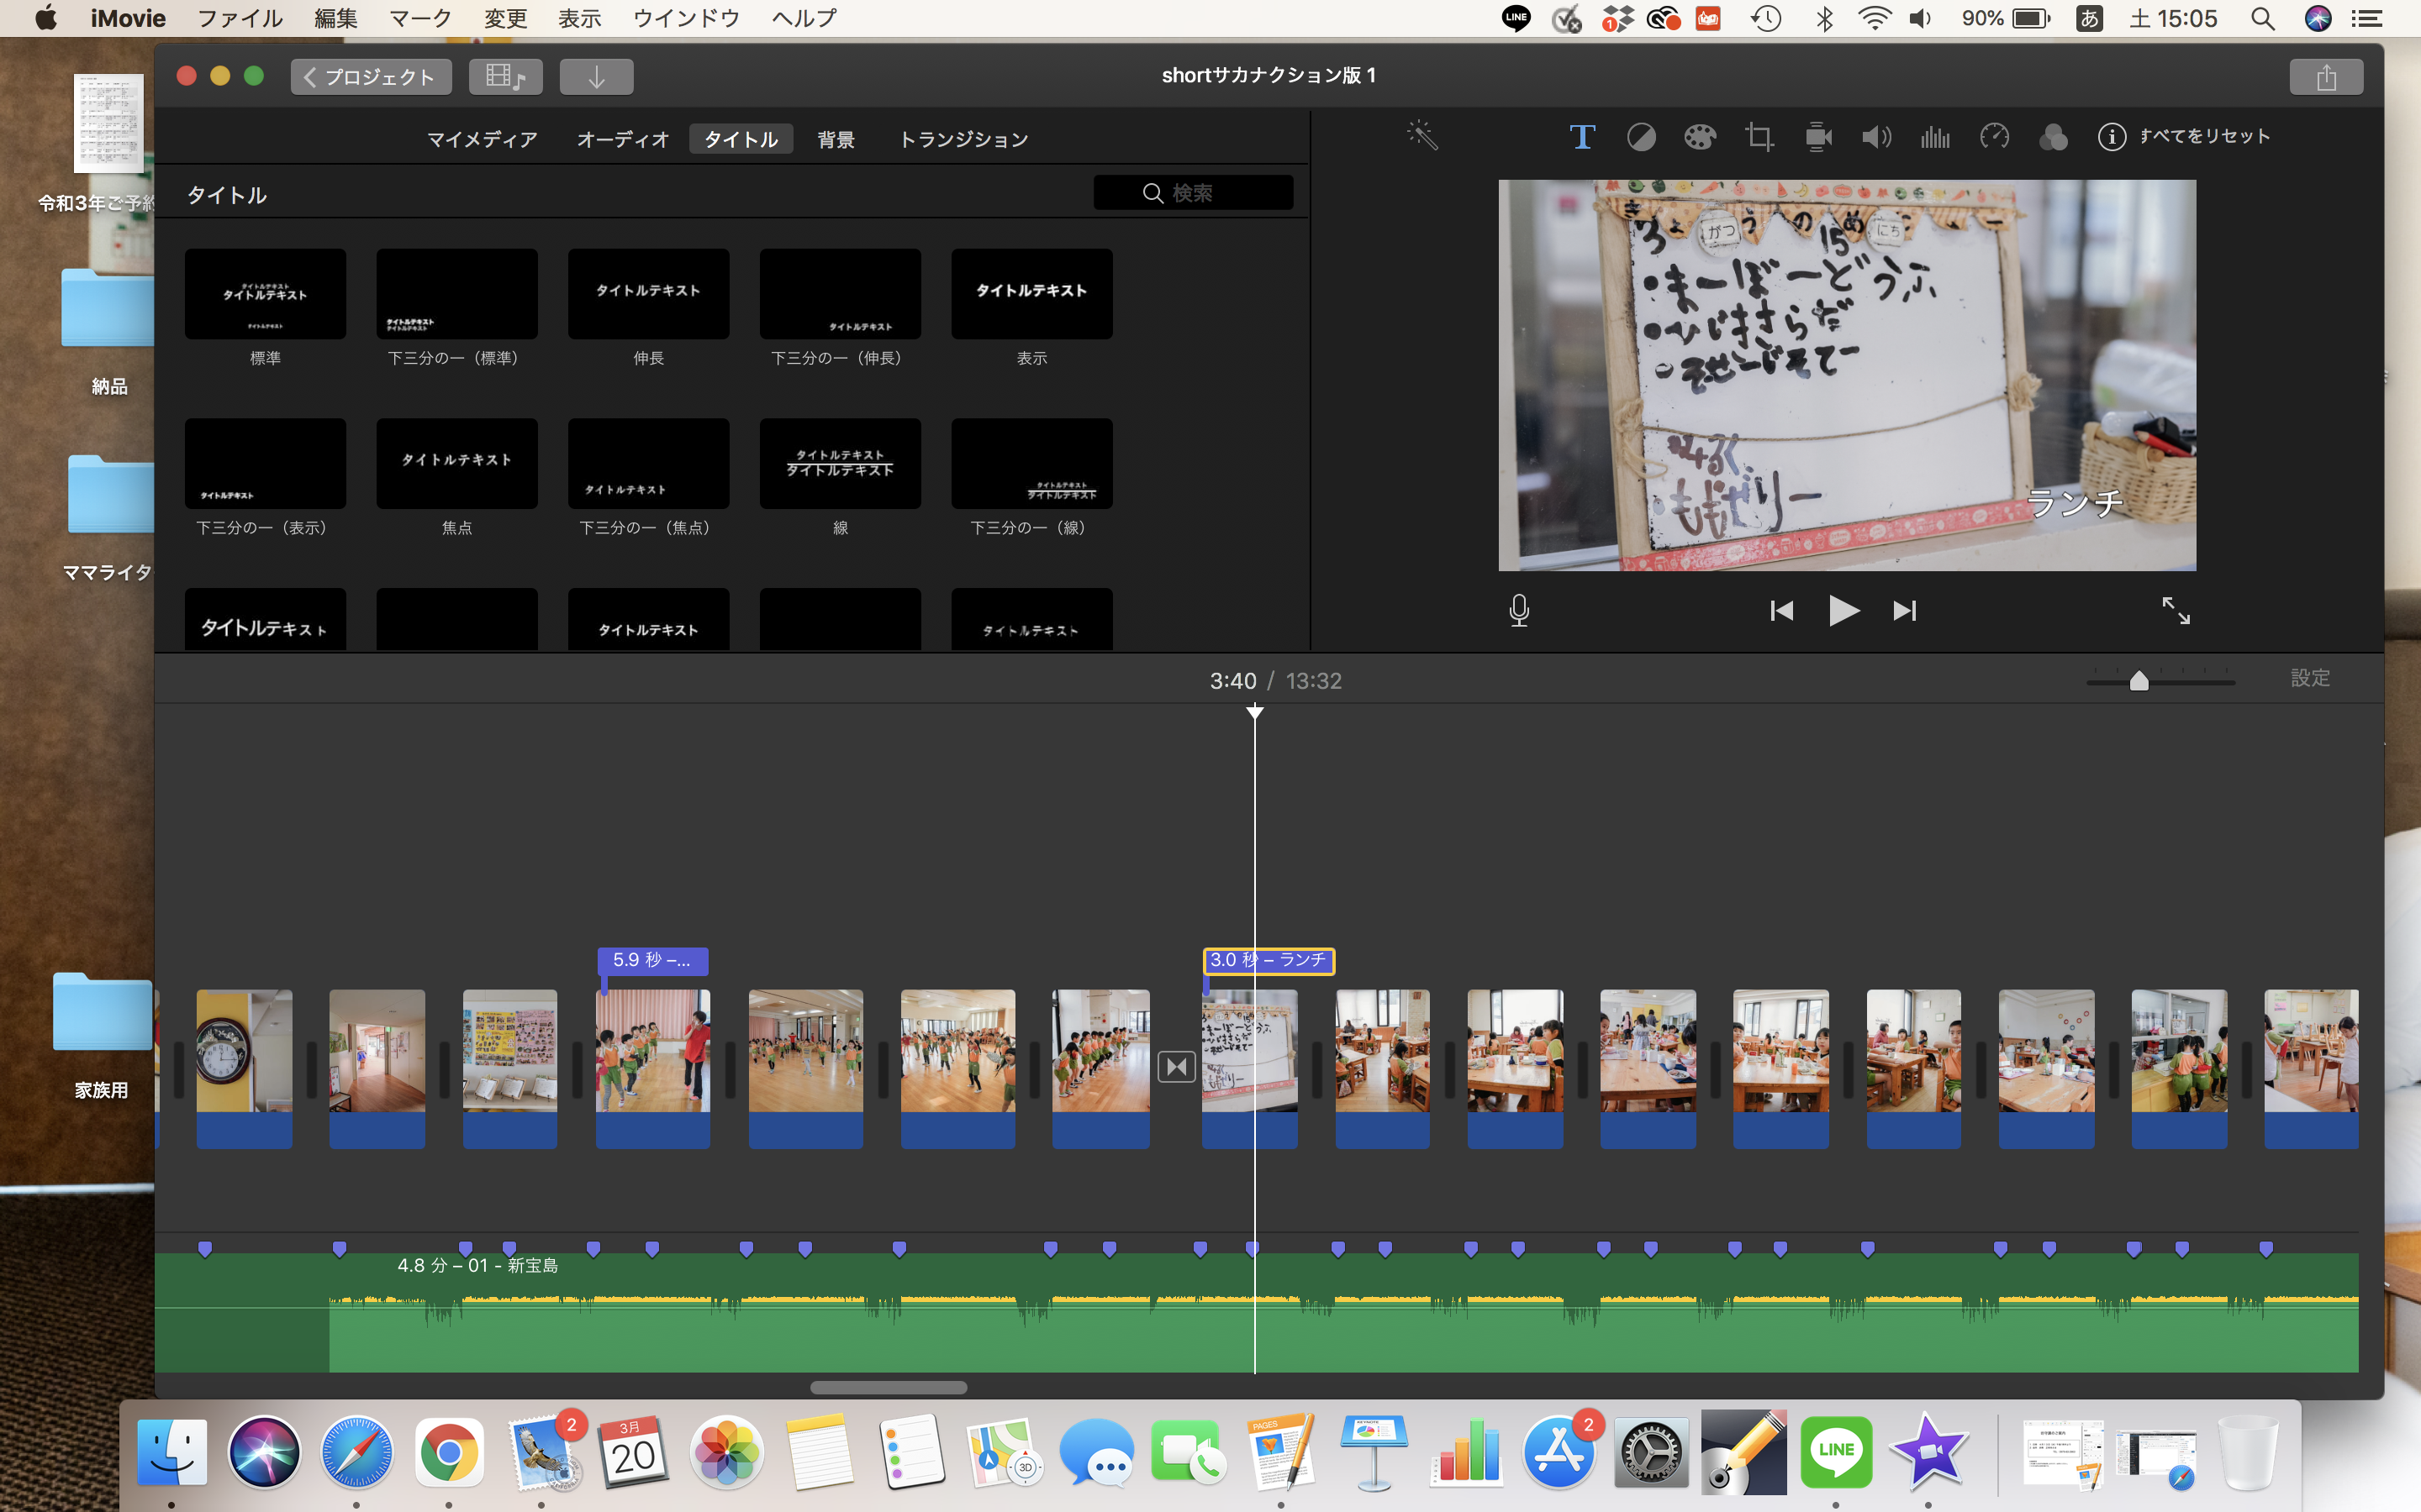Switch to the トランジション tab
The image size is (2421, 1512).
pos(963,139)
